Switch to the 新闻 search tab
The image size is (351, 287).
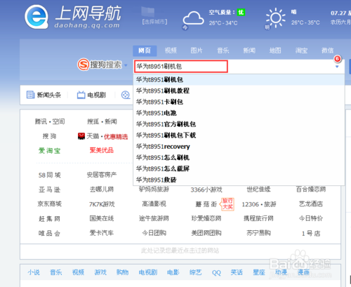(249, 51)
